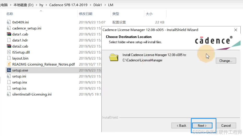243x136 pixels.
Task: Select the file name layout.bin
Action: coord(20,58)
